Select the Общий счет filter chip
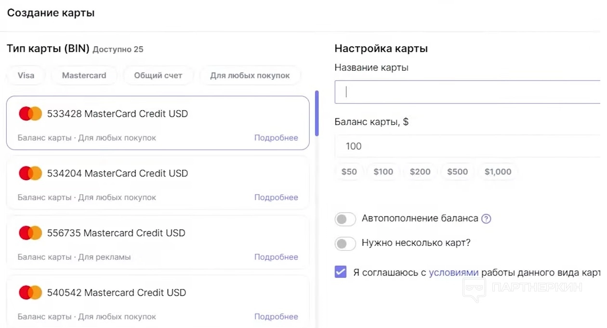This screenshot has height=328, width=607. (158, 76)
